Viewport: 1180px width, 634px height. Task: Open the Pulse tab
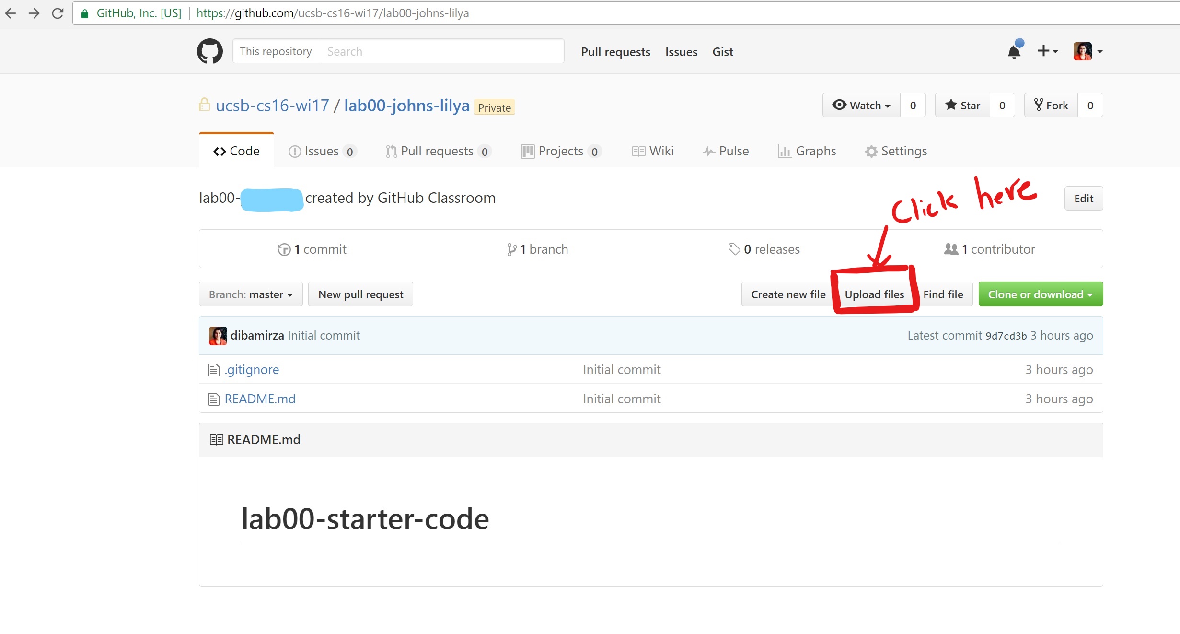pyautogui.click(x=726, y=151)
